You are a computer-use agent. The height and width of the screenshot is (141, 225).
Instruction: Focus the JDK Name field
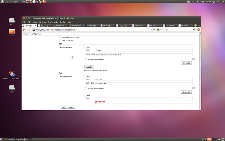(x=144, y=50)
